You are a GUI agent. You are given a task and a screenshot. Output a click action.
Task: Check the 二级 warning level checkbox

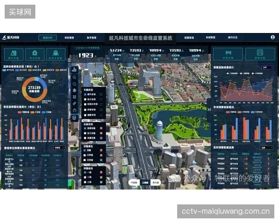pyautogui.click(x=85, y=177)
